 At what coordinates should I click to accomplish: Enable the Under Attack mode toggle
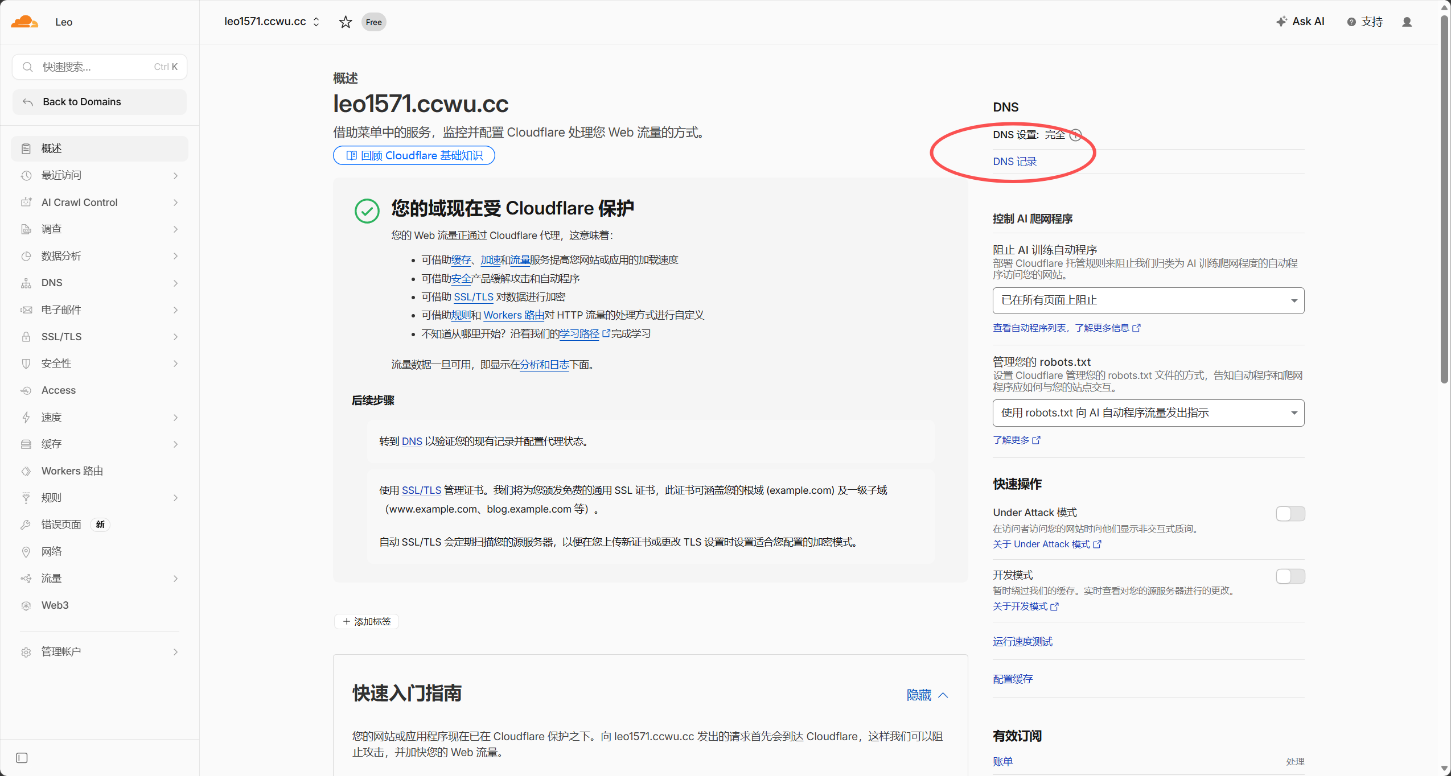(x=1290, y=514)
